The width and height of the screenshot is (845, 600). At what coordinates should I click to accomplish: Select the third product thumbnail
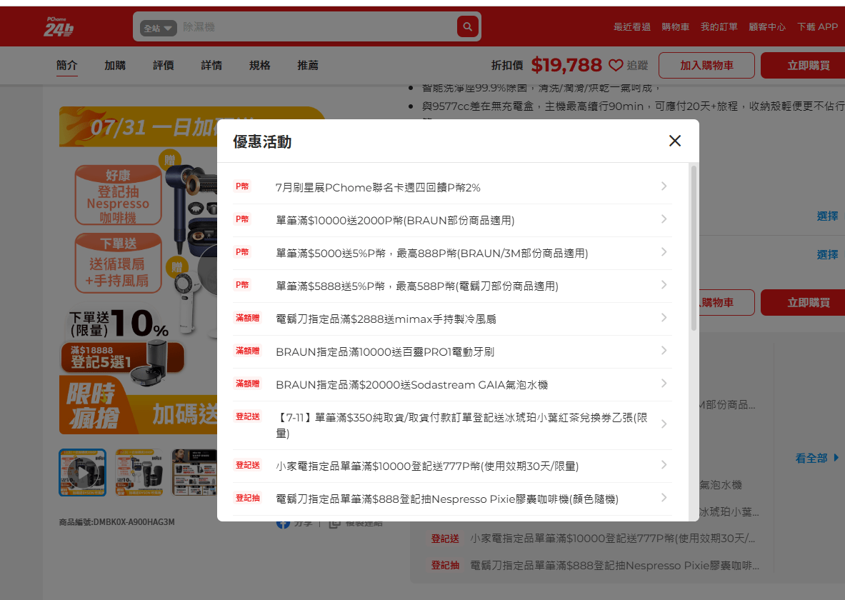click(x=194, y=472)
